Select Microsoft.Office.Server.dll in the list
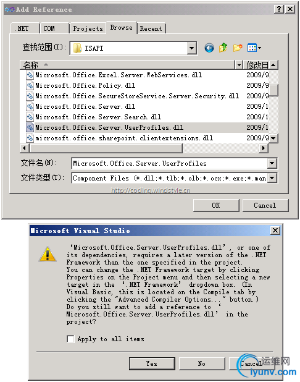The width and height of the screenshot is (300, 382). pos(85,106)
